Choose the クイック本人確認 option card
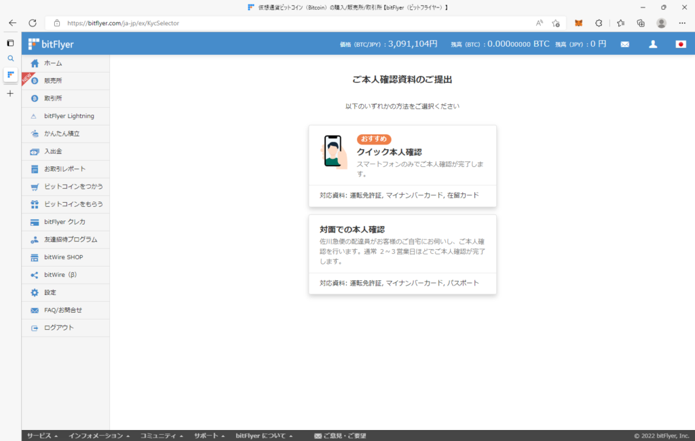This screenshot has width=695, height=441. (402, 166)
